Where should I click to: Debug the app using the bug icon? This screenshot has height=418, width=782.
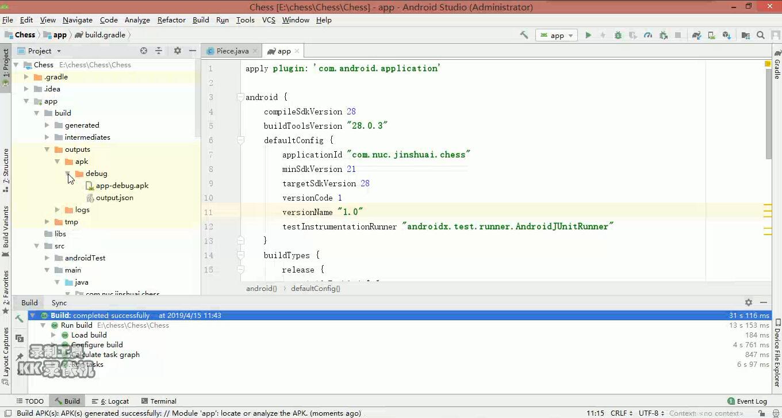coord(618,35)
